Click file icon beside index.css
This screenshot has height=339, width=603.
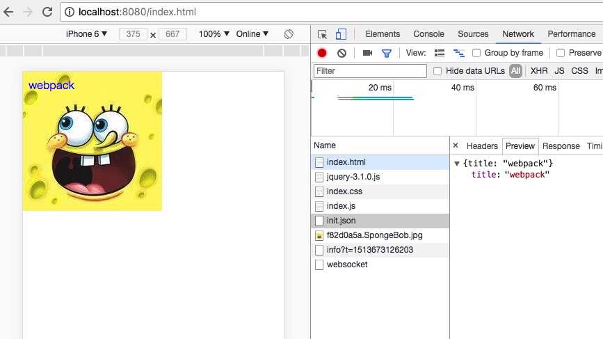[319, 191]
